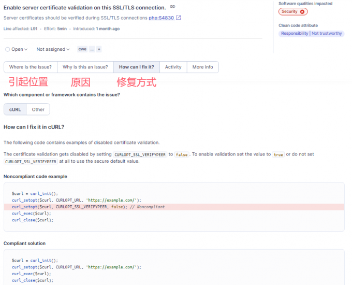Switch framework to Other
352x285 pixels.
click(x=38, y=109)
